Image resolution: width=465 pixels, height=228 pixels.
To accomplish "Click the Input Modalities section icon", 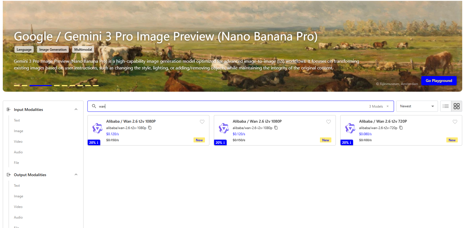I will click(9, 110).
